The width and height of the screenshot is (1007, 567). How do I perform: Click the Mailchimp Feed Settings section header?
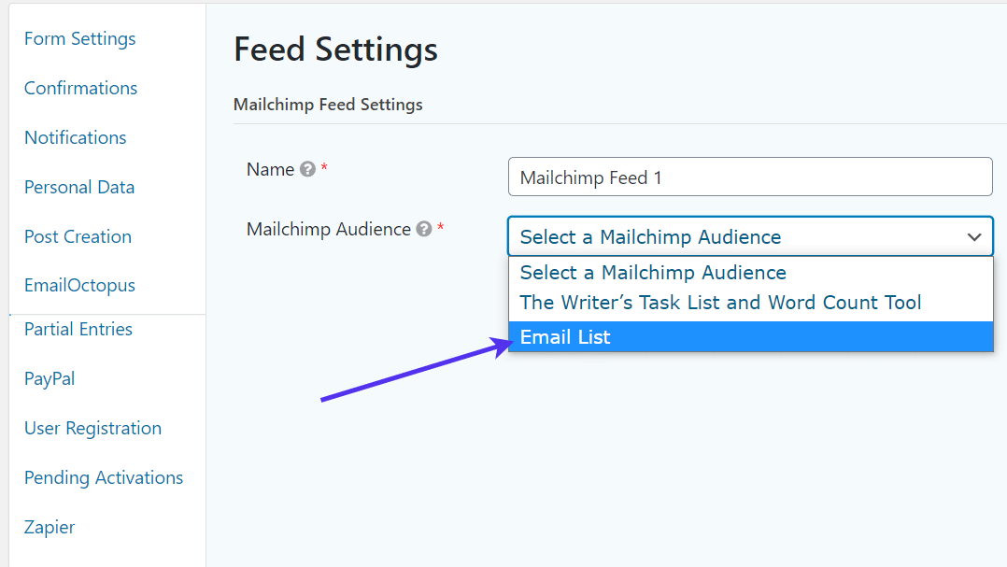coord(328,104)
